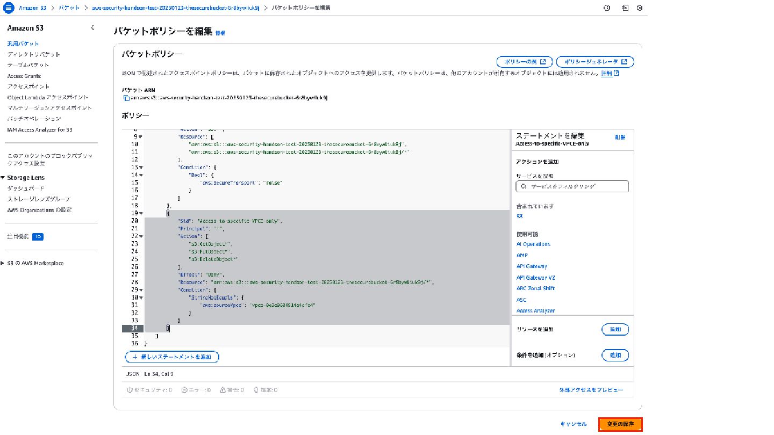Focus the サービスをフィルタリング search field

(572, 186)
